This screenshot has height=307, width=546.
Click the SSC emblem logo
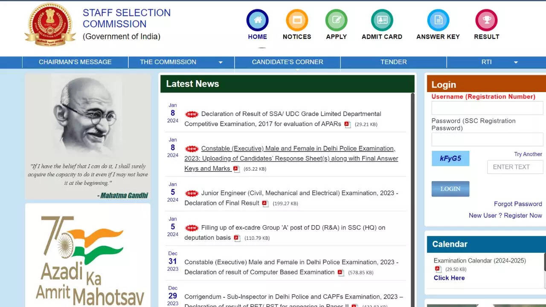click(50, 24)
